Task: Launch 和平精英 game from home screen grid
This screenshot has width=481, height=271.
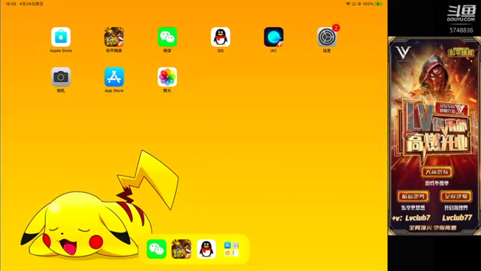Action: (114, 37)
